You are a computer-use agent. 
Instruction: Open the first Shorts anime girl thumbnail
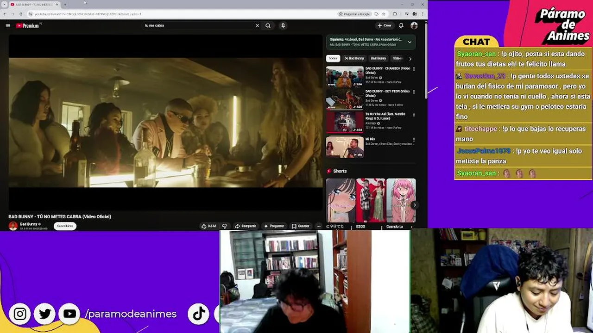point(341,200)
